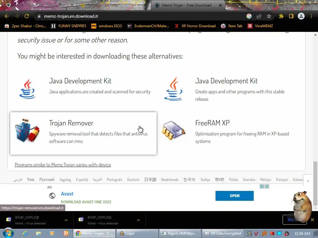318x238 pixels.
Task: Switch to Agent.DMR@pr... taskbar window
Action: (x=180, y=233)
